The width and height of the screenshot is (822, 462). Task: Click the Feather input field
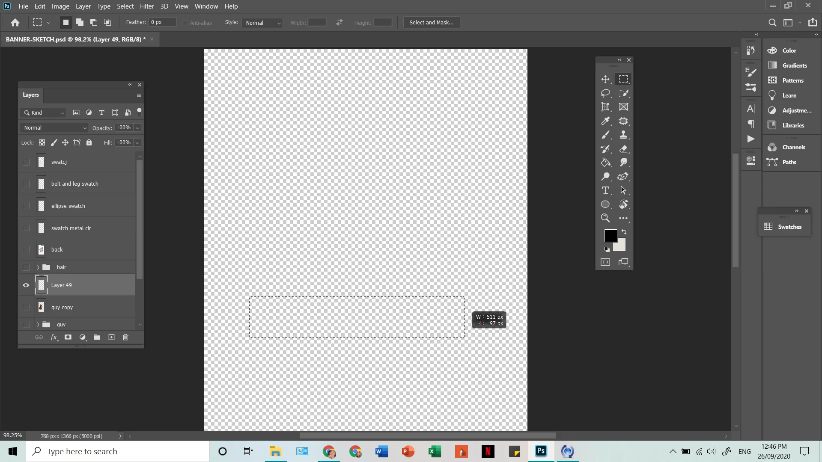(x=163, y=22)
